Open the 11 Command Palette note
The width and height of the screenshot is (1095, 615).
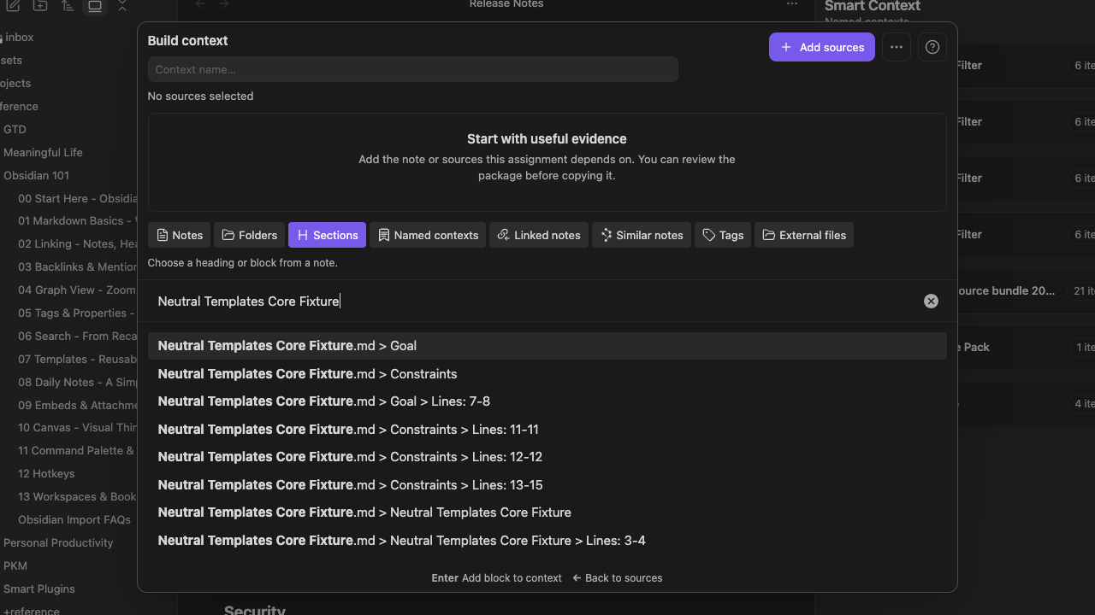point(75,451)
